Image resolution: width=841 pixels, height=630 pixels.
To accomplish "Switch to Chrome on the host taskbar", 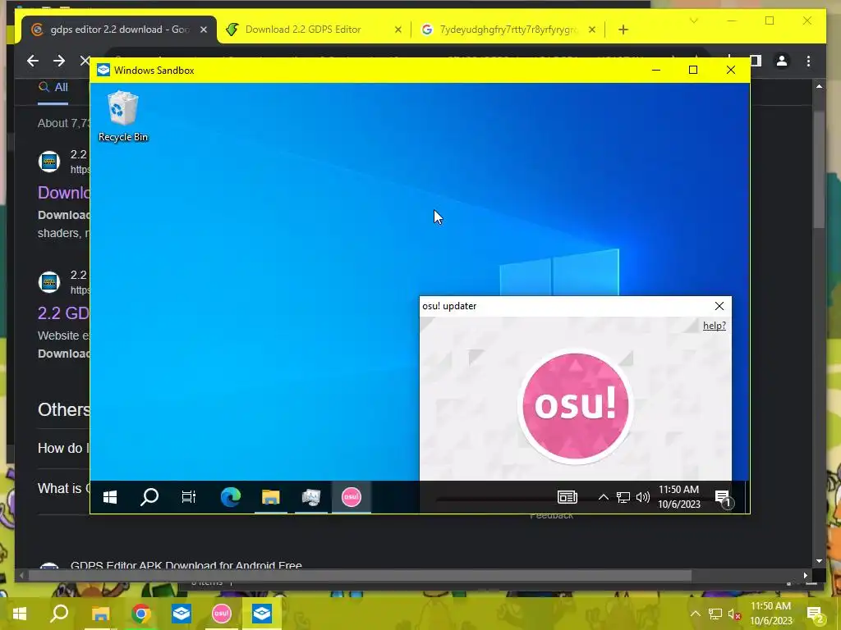I will [141, 614].
